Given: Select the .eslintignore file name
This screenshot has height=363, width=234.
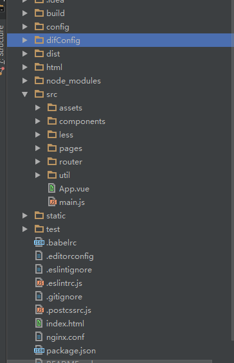Looking at the screenshot, I should [x=69, y=269].
